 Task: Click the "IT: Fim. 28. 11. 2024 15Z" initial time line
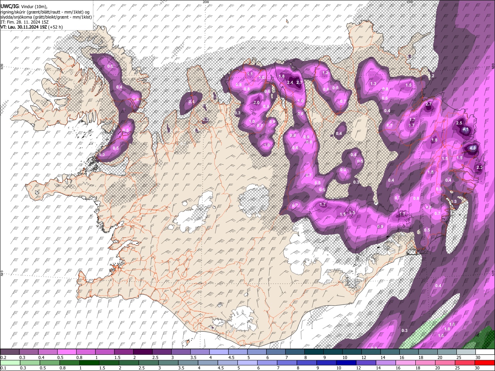[24, 22]
